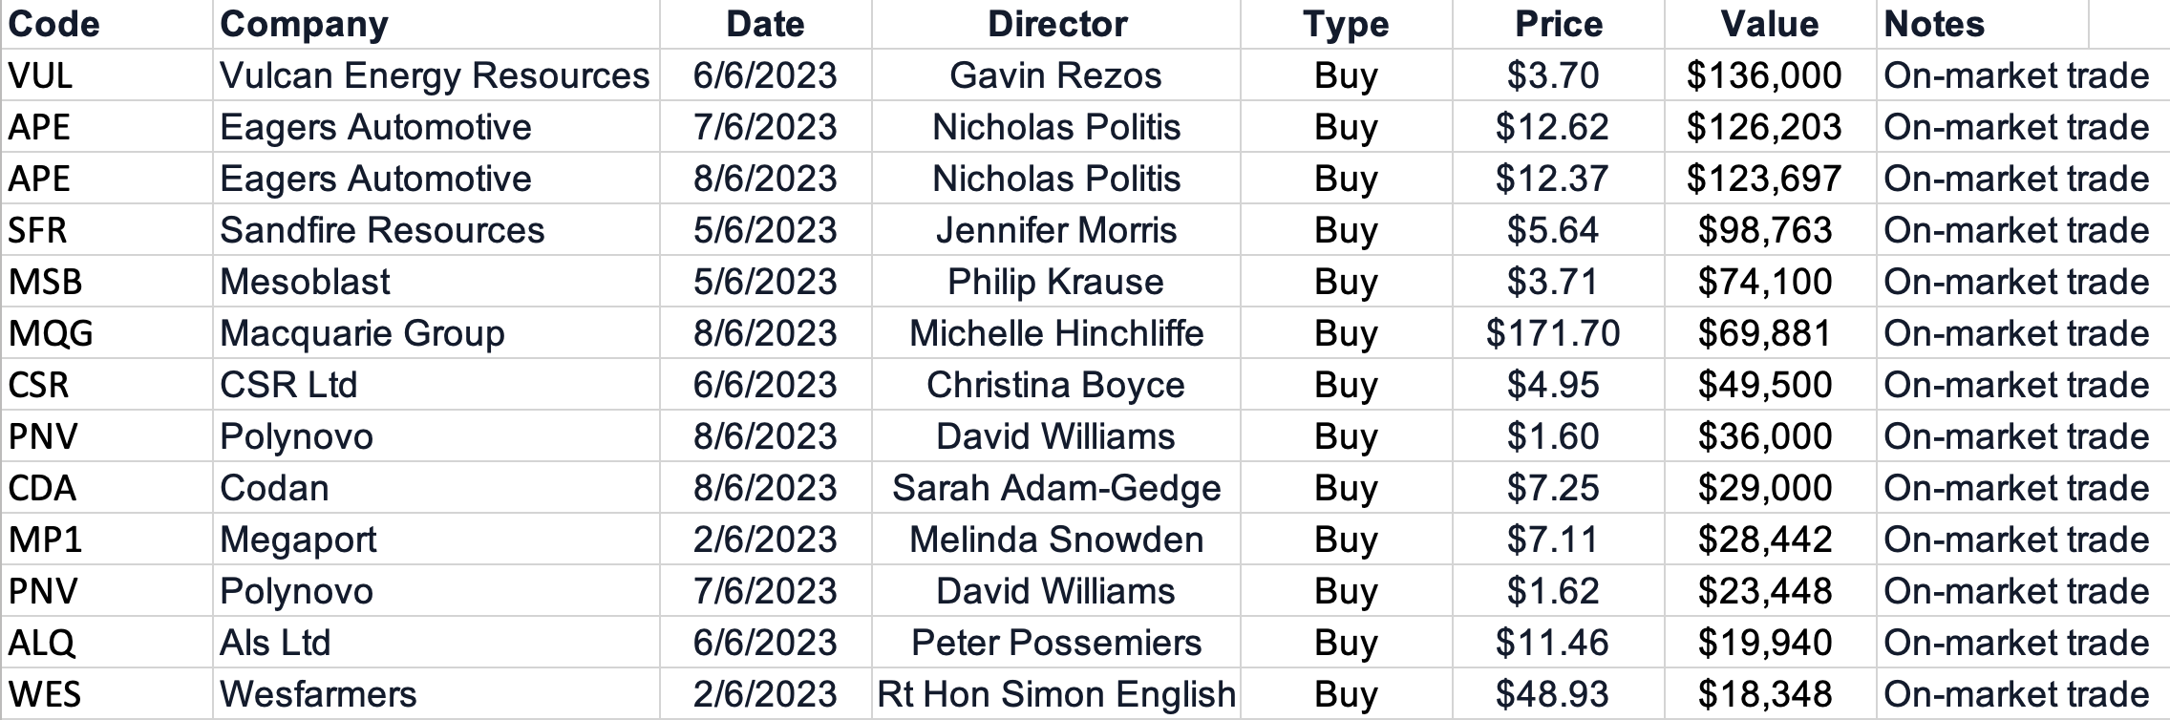Viewport: 2170px width, 720px height.
Task: Click the Director column header
Action: tap(1056, 25)
